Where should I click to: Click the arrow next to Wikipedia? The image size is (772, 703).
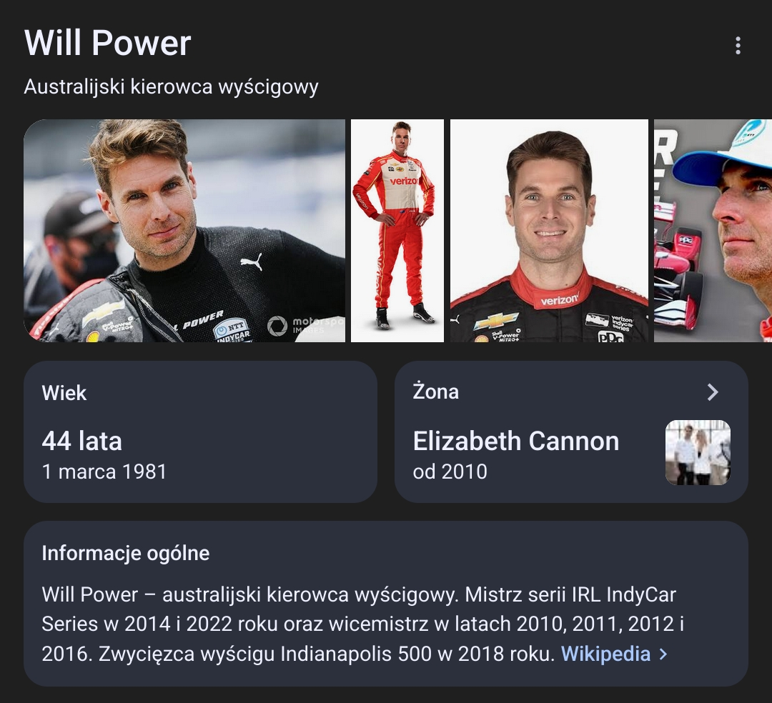pyautogui.click(x=663, y=654)
